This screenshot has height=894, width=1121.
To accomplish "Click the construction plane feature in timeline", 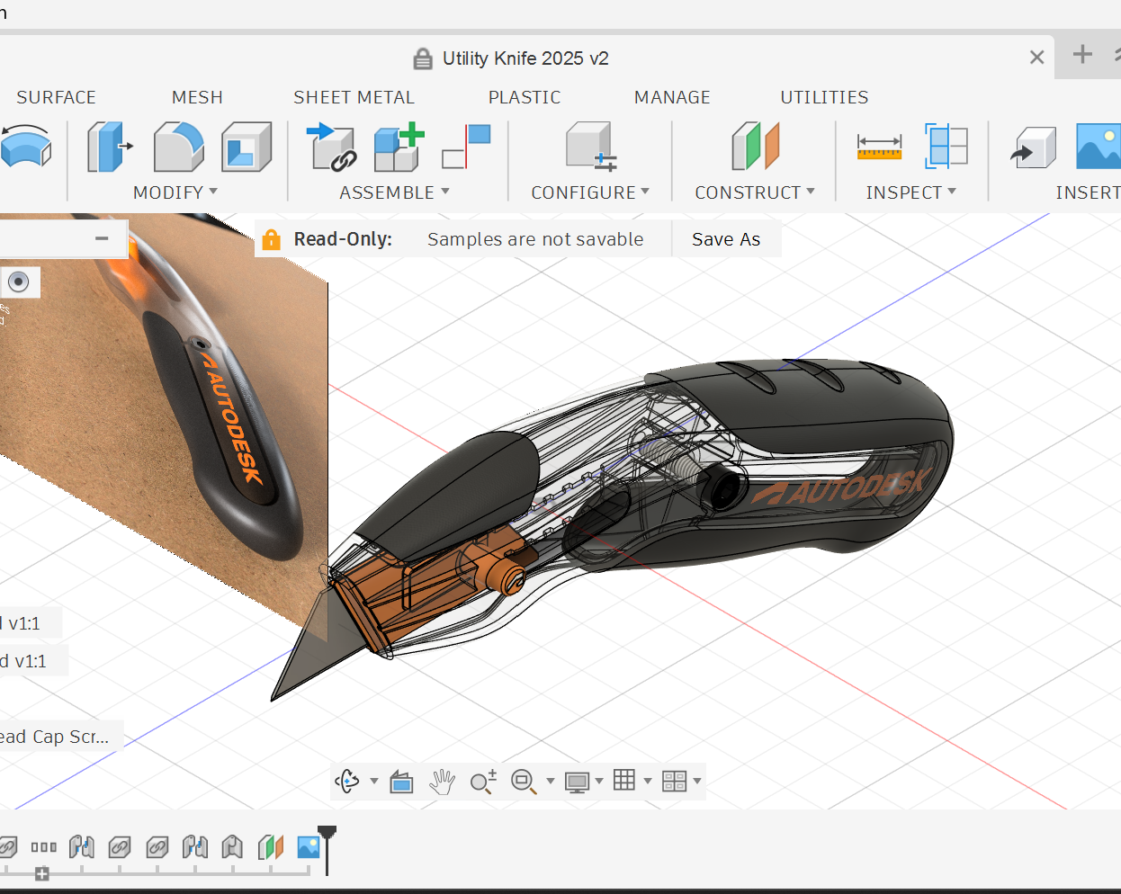I will (x=271, y=847).
